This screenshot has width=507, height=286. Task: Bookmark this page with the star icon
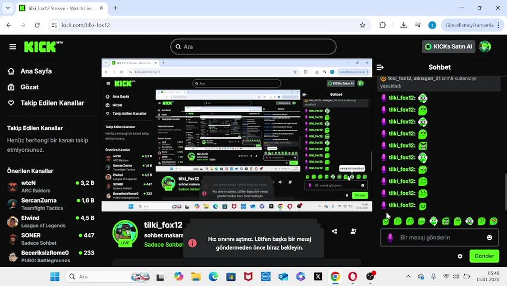pyautogui.click(x=362, y=25)
